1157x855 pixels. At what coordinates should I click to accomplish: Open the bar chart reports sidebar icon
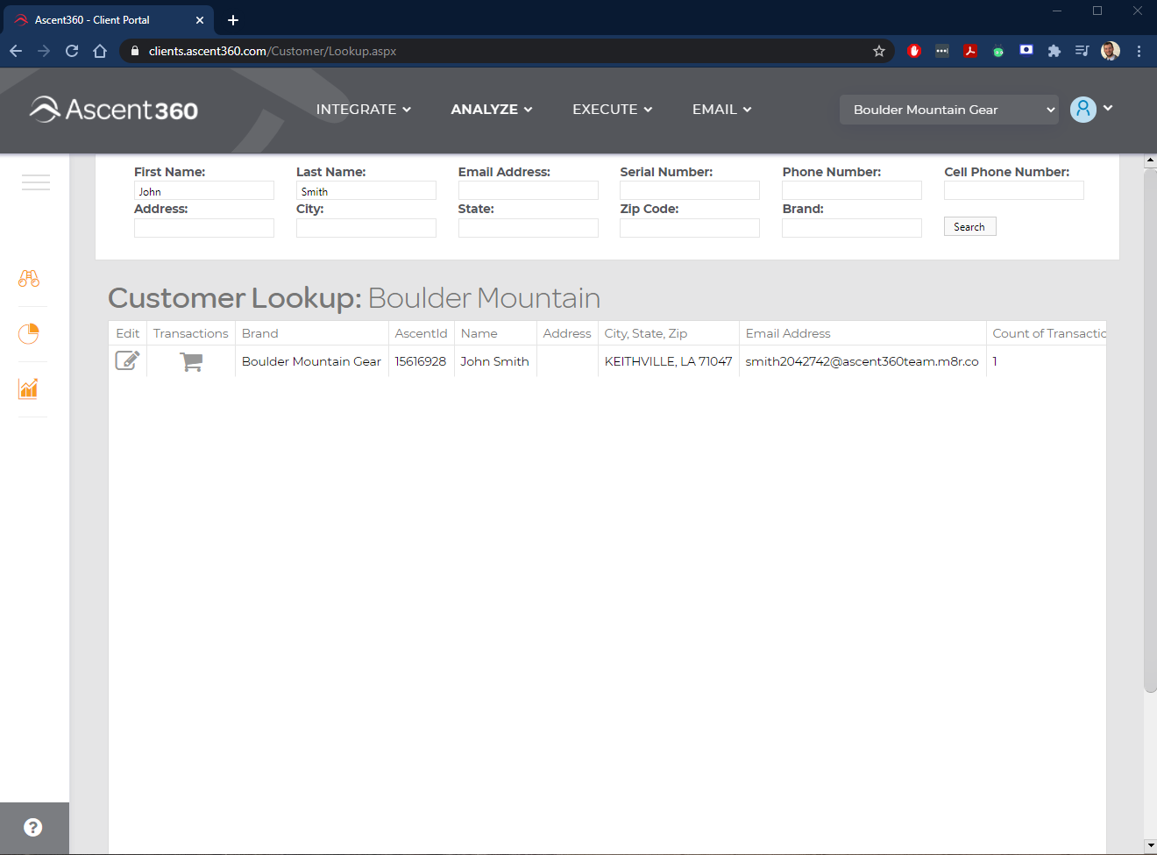[x=29, y=388]
